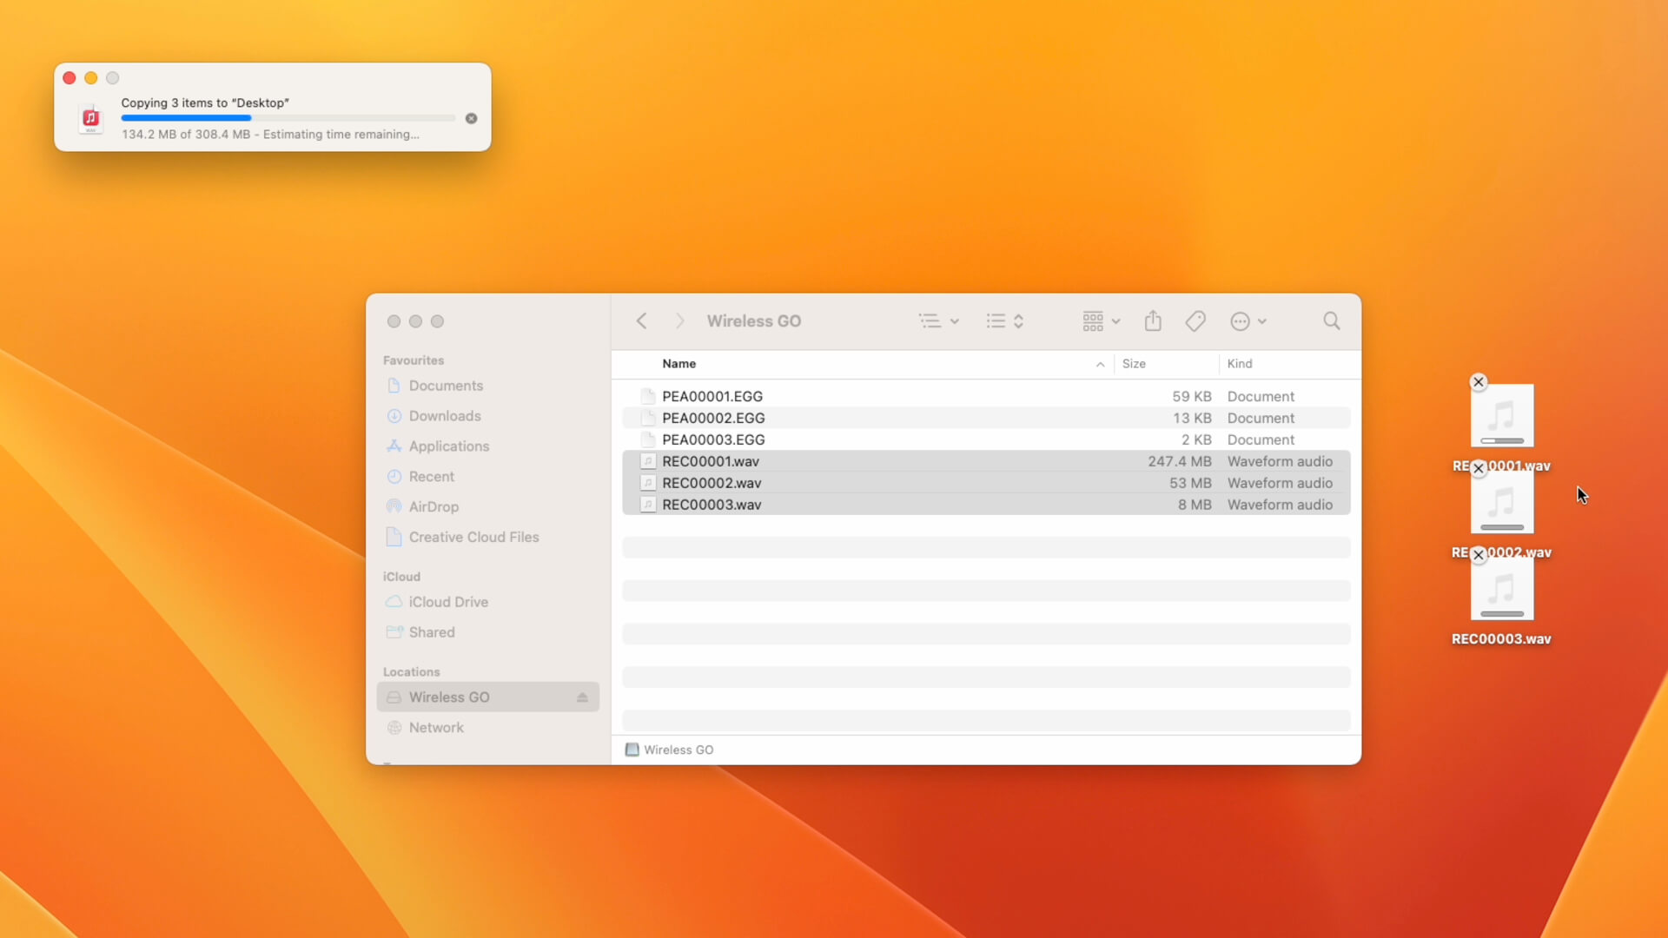Cancel the copying progress operation
This screenshot has height=938, width=1668.
click(468, 118)
